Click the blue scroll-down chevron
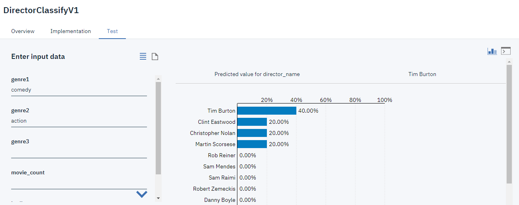This screenshot has width=519, height=205. point(142,194)
